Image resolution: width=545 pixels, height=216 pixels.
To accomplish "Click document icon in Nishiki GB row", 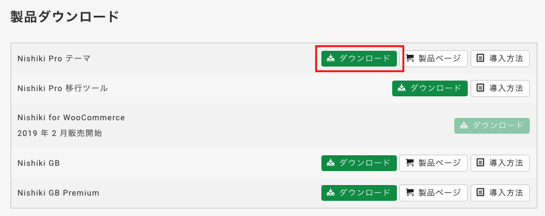I will pyautogui.click(x=481, y=163).
